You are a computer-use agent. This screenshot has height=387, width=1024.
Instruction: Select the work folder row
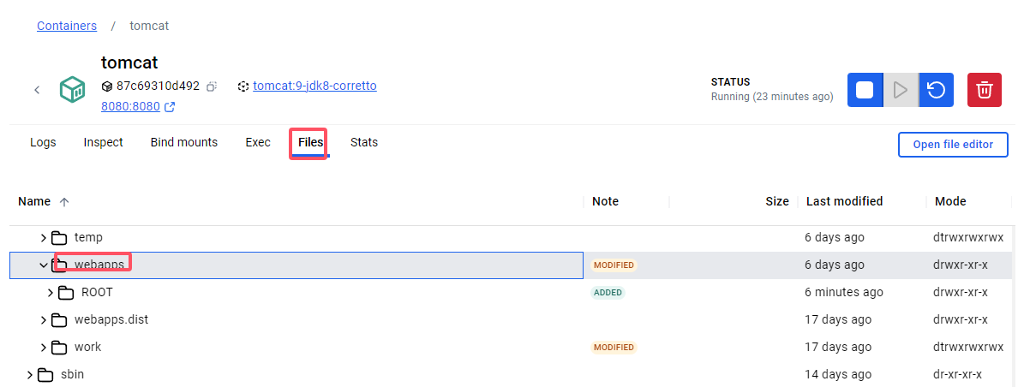(512, 348)
